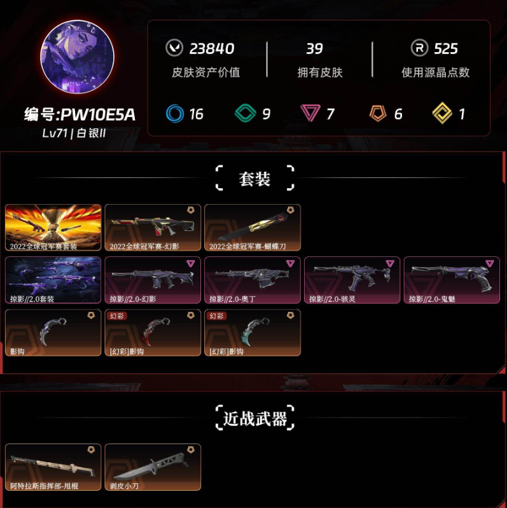
Task: Select the green diamond tier icon with 9
Action: pos(245,113)
